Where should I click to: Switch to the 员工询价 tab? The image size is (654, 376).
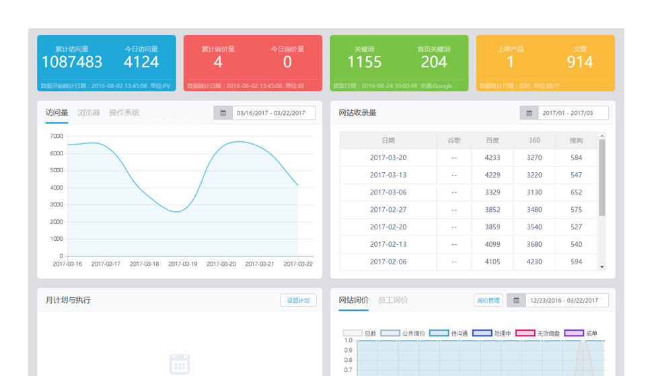pos(392,300)
